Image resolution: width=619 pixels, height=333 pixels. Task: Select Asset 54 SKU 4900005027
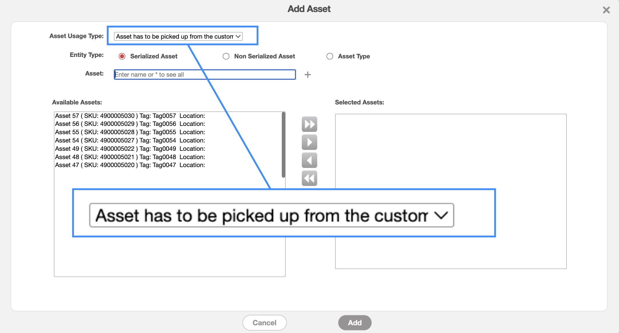pyautogui.click(x=130, y=140)
